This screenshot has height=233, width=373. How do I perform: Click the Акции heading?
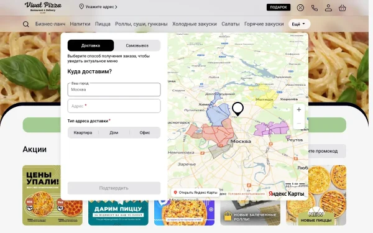34,150
